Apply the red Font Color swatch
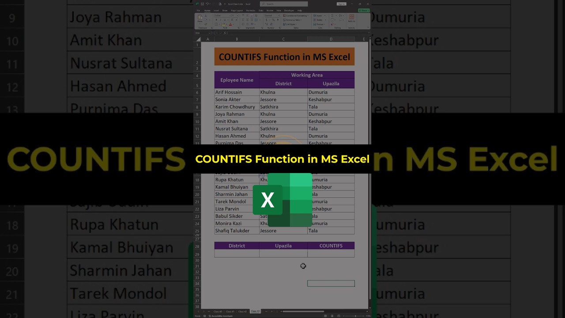 (230, 24)
